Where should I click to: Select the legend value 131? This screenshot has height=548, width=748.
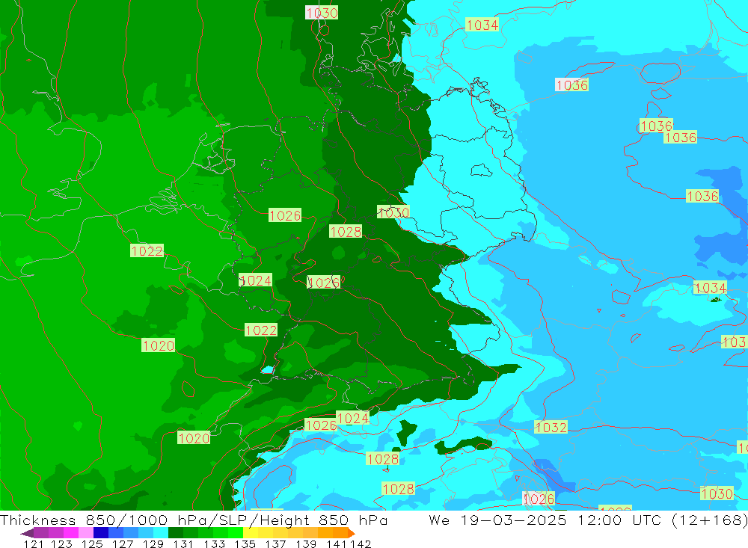[183, 544]
